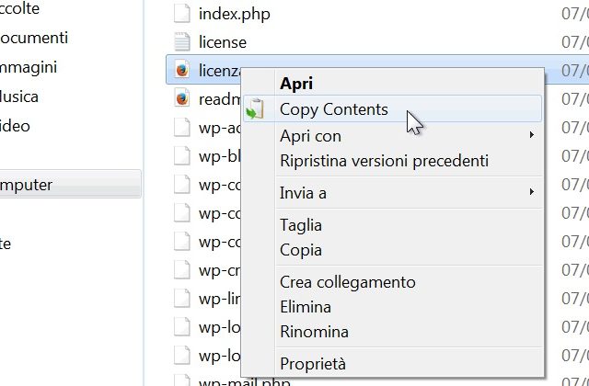Image resolution: width=589 pixels, height=386 pixels.
Task: Select Taglia to cut the file
Action: 301,224
